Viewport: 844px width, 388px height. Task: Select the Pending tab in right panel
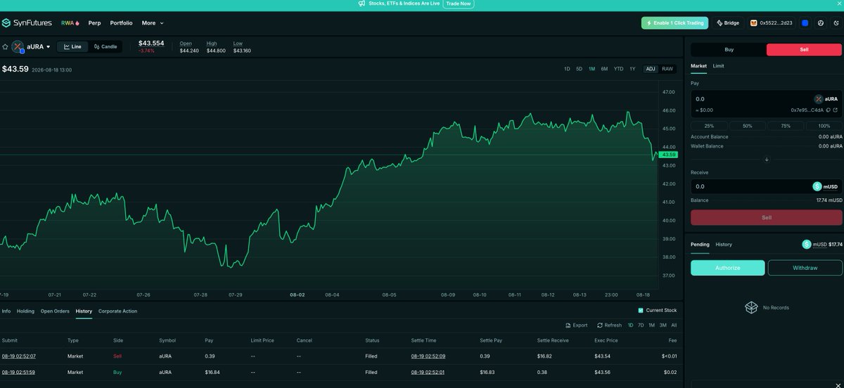click(x=700, y=245)
